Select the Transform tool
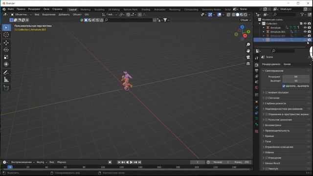Viewport: 313px width, 176px height. point(6,64)
